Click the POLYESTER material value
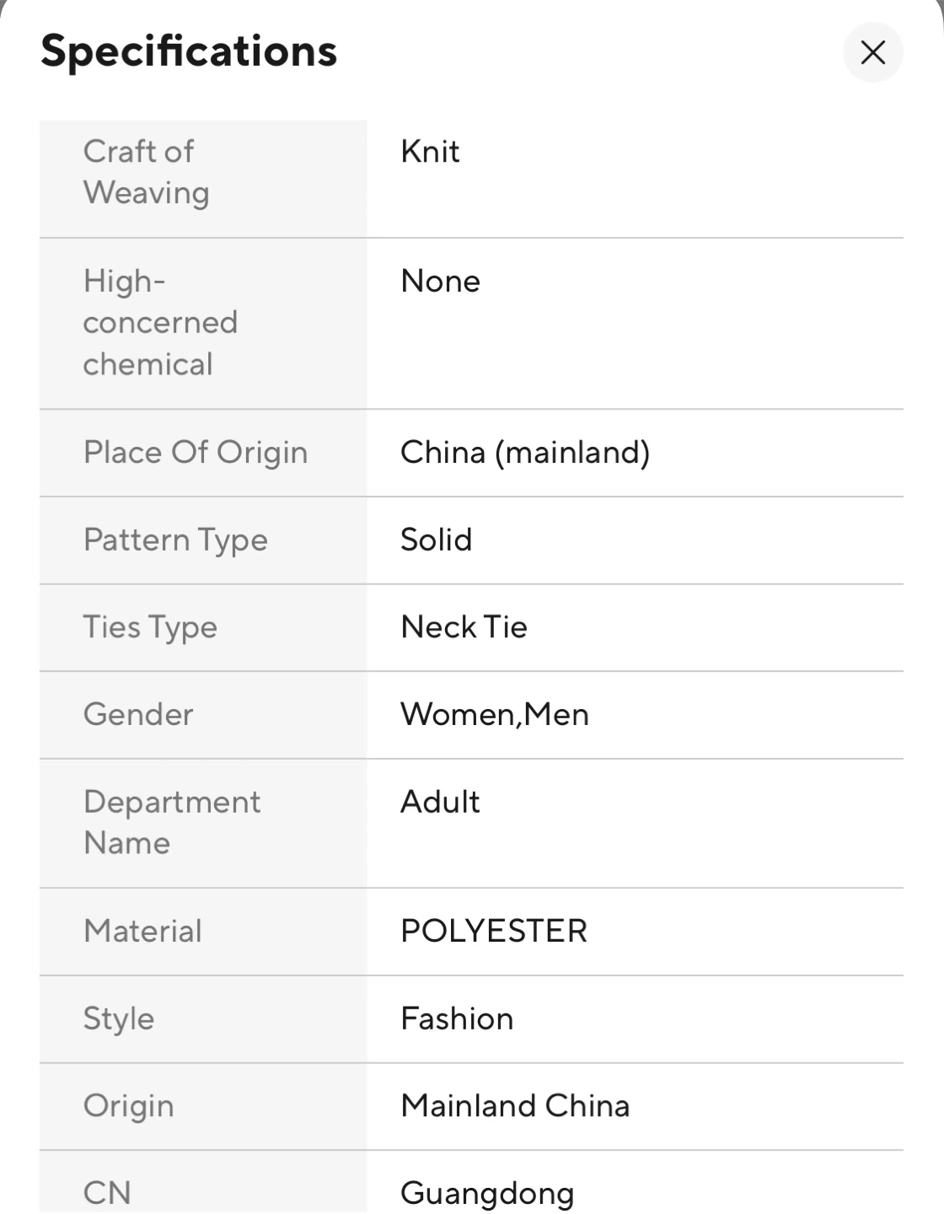The image size is (944, 1214). (494, 932)
